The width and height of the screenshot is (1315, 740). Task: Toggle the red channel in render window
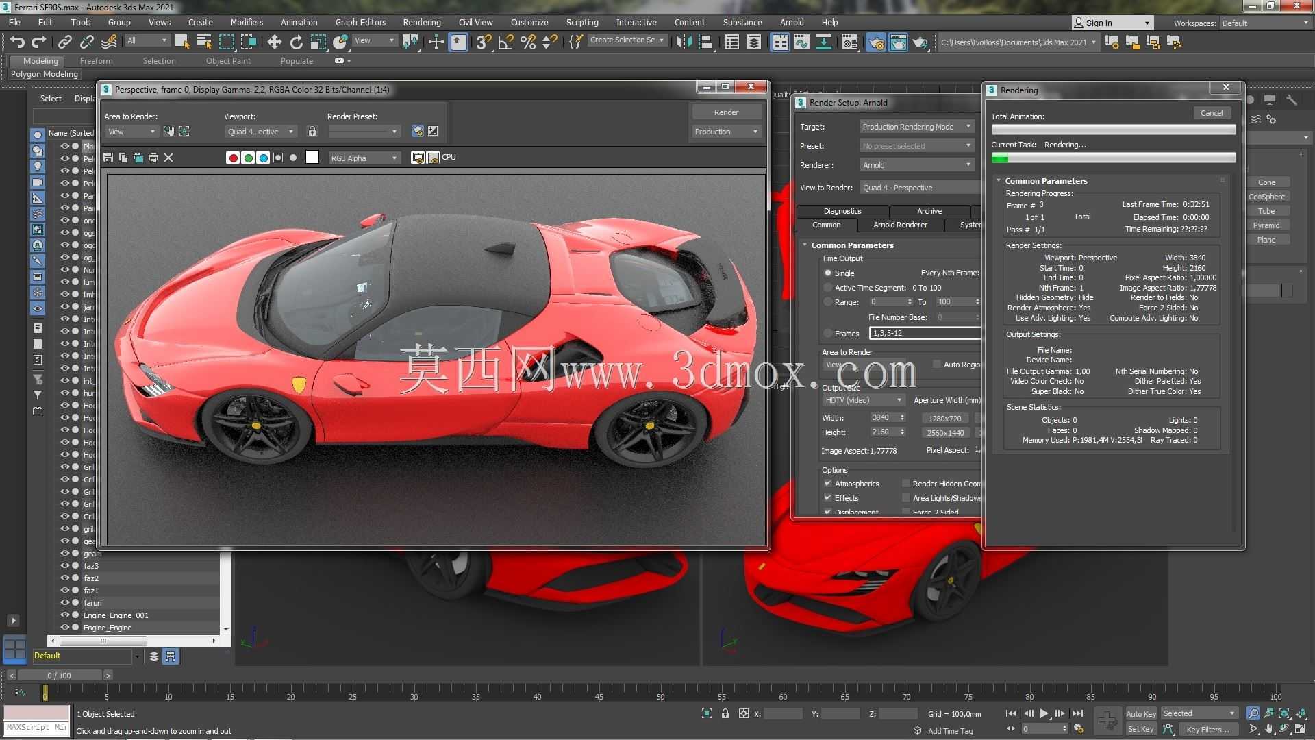[233, 158]
